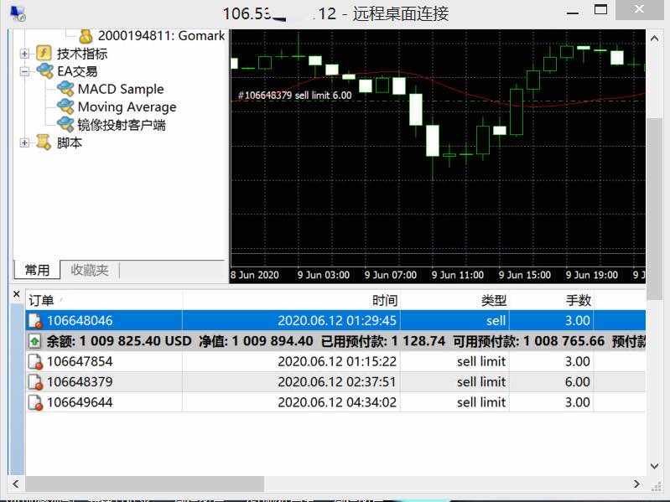
Task: Click the order icon beside 106648046
Action: pyautogui.click(x=35, y=321)
